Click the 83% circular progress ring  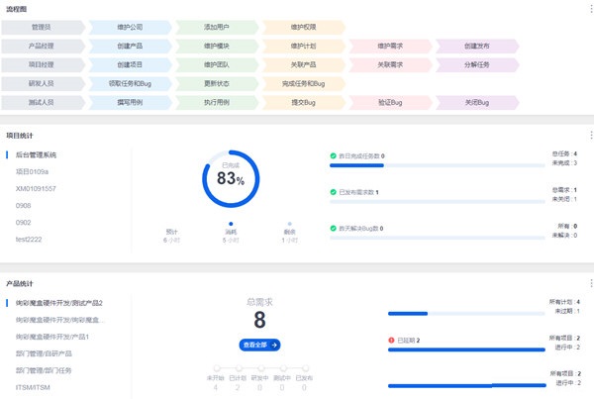(231, 179)
